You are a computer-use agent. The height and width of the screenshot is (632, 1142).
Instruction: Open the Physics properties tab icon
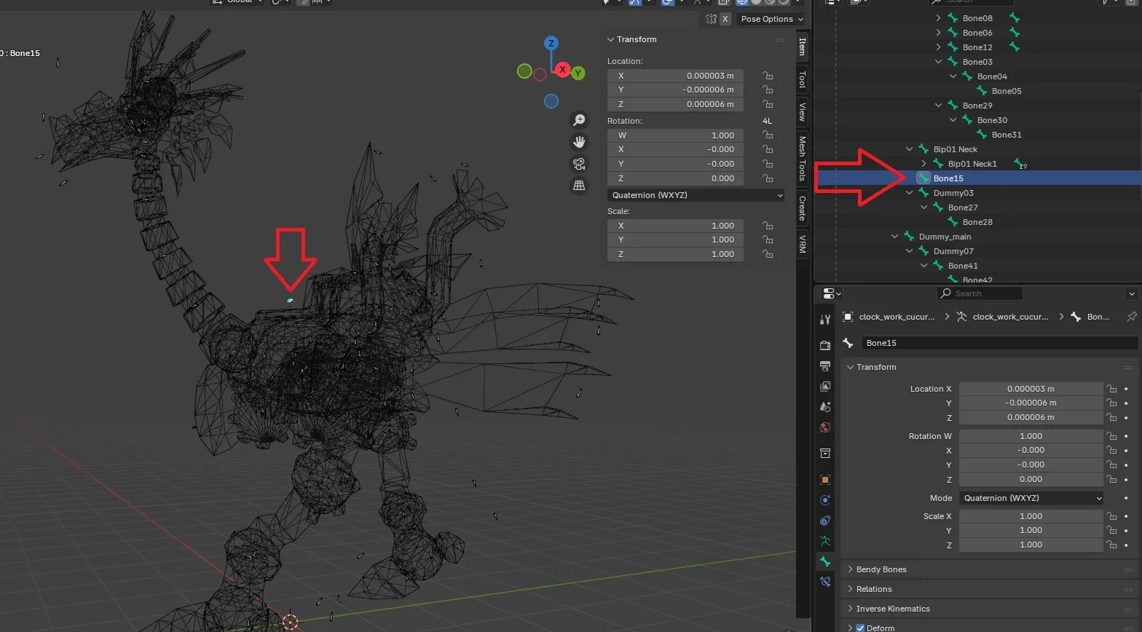pos(825,500)
